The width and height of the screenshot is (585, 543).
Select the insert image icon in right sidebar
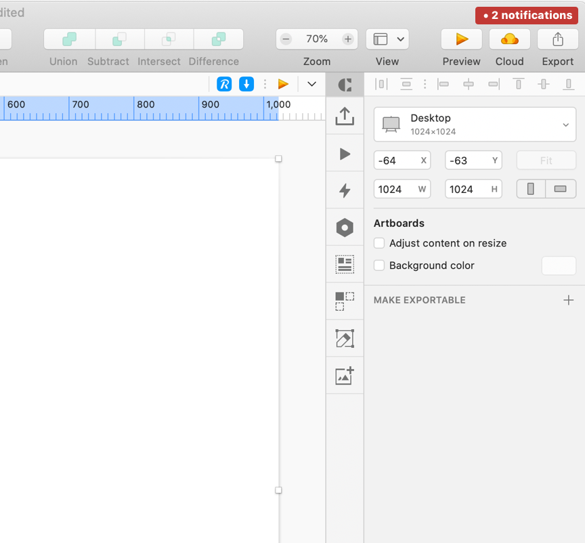(x=345, y=376)
